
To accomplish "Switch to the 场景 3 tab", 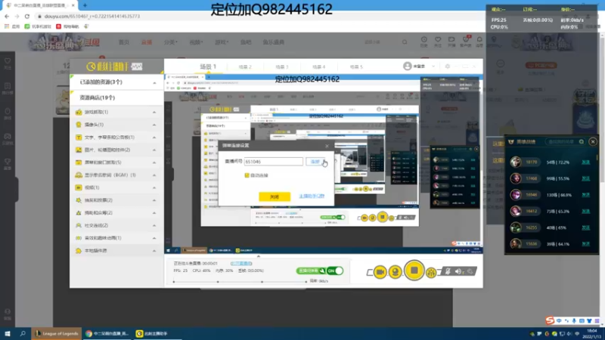I will coord(281,66).
